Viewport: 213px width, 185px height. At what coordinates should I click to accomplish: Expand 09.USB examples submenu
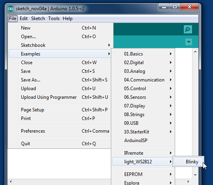click(x=143, y=123)
